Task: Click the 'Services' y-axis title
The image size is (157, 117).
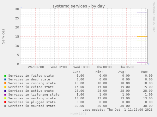Action: coord(3,36)
